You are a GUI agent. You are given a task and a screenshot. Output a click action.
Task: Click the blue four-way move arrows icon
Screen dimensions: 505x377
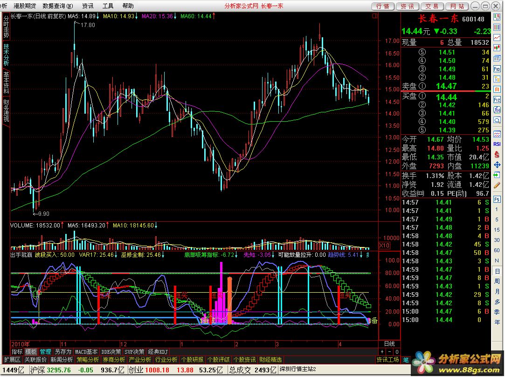coord(497,165)
